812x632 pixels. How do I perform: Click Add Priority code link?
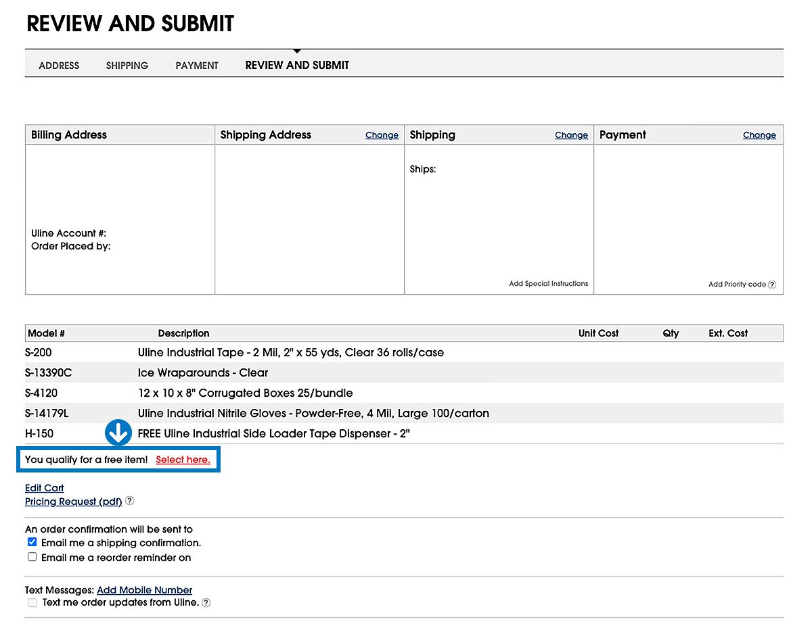pyautogui.click(x=737, y=285)
